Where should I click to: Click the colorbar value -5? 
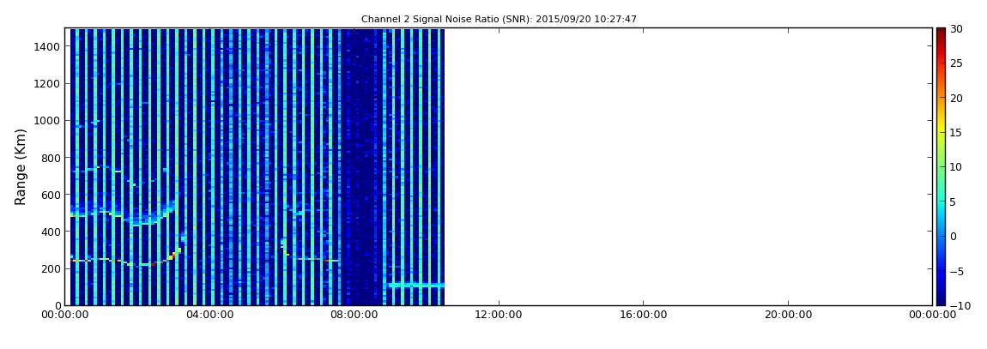tap(956, 271)
